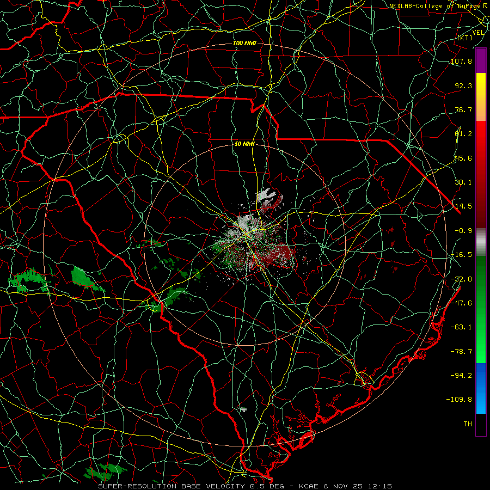Select the 76.7 legend value
Image resolution: width=490 pixels, height=490 pixels.
pyautogui.click(x=463, y=109)
